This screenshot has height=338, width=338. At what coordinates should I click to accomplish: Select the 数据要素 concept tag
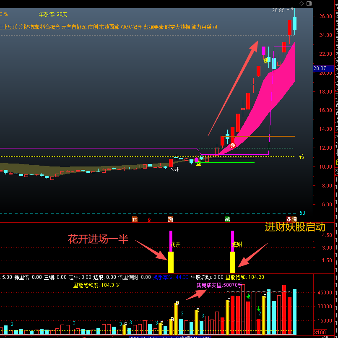(x=154, y=27)
